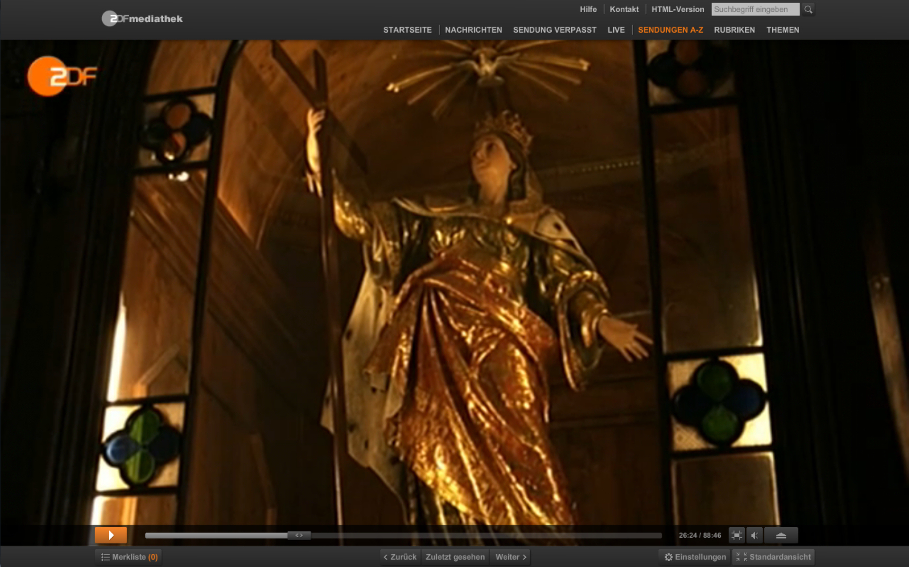
Task: Open the Merkliste list
Action: pyautogui.click(x=129, y=557)
